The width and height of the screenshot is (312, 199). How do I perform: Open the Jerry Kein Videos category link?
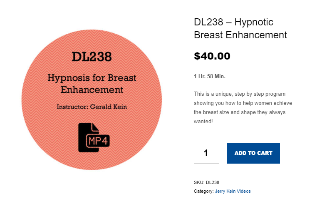pyautogui.click(x=233, y=191)
